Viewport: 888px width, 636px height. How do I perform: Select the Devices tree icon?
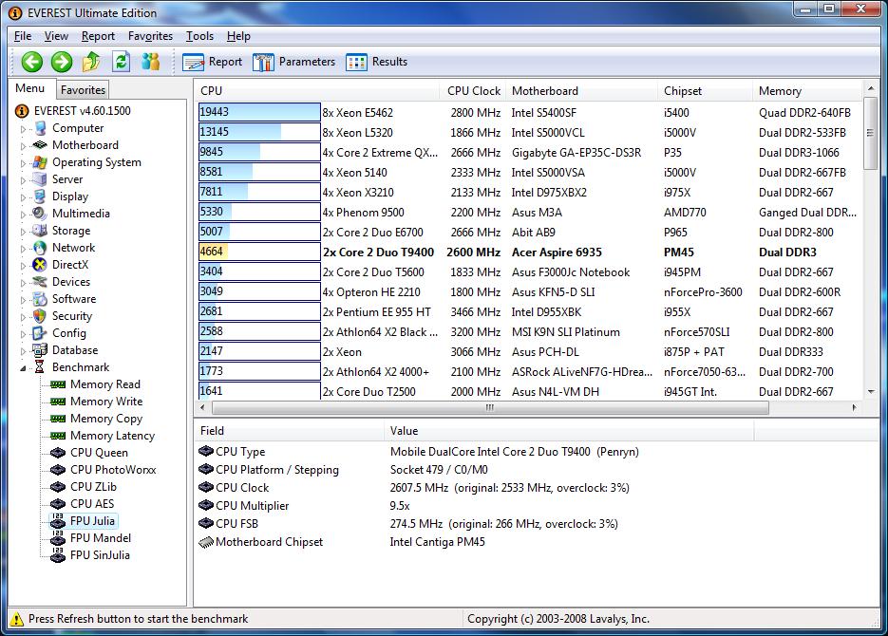(x=40, y=281)
